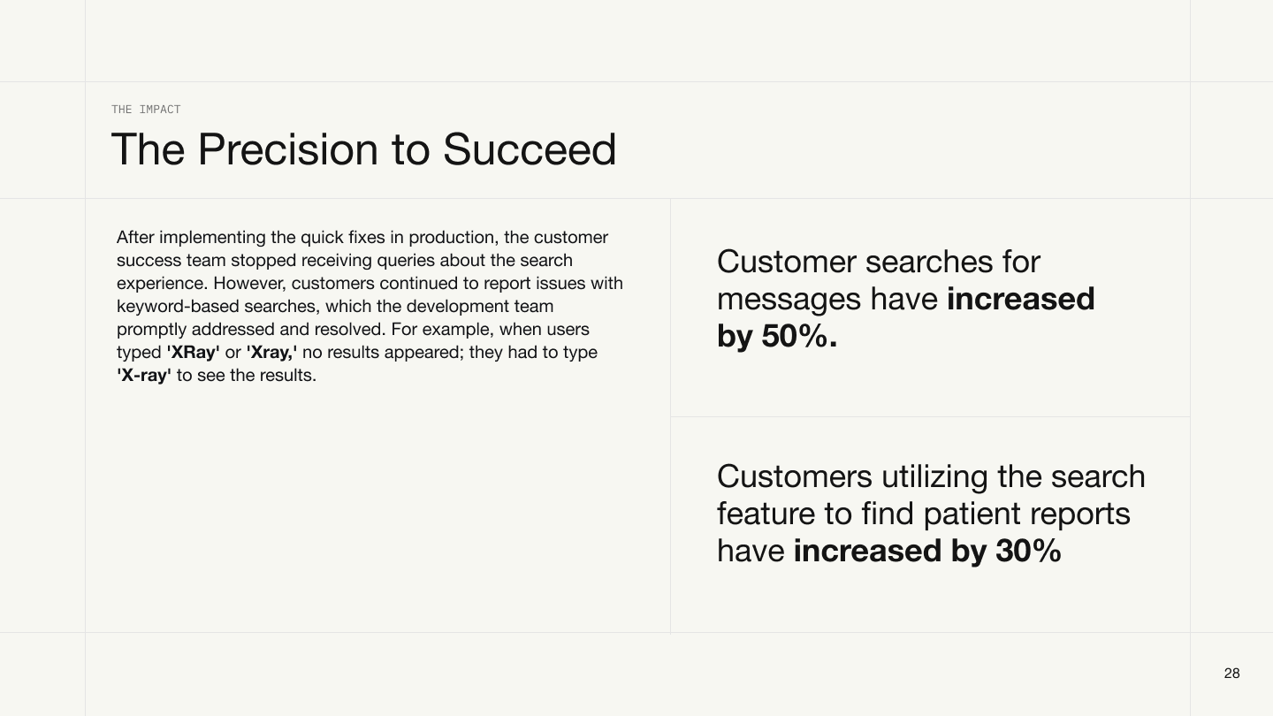Click the "Customer searches for" line
1273x716 pixels.
pyautogui.click(x=878, y=262)
